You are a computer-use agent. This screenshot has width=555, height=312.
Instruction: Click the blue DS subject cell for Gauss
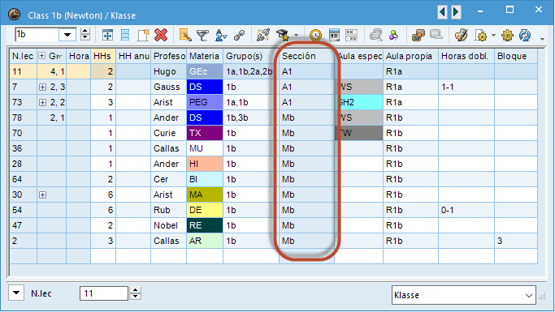pyautogui.click(x=205, y=87)
